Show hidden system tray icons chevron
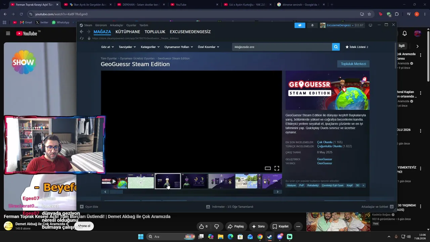This screenshot has height=242, width=430. [389, 237]
